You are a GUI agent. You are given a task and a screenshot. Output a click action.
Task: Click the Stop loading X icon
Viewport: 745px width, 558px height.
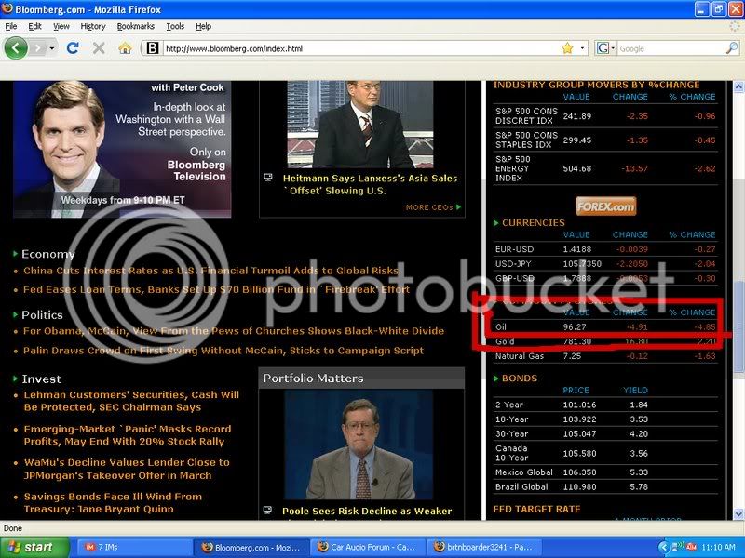click(x=99, y=48)
